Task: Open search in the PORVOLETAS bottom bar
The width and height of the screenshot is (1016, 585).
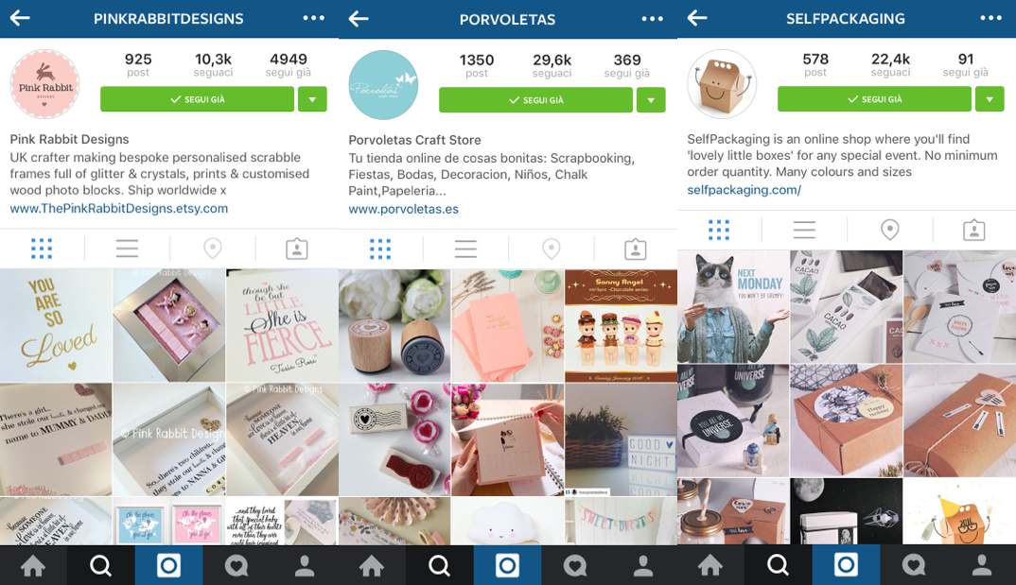Action: tap(439, 565)
